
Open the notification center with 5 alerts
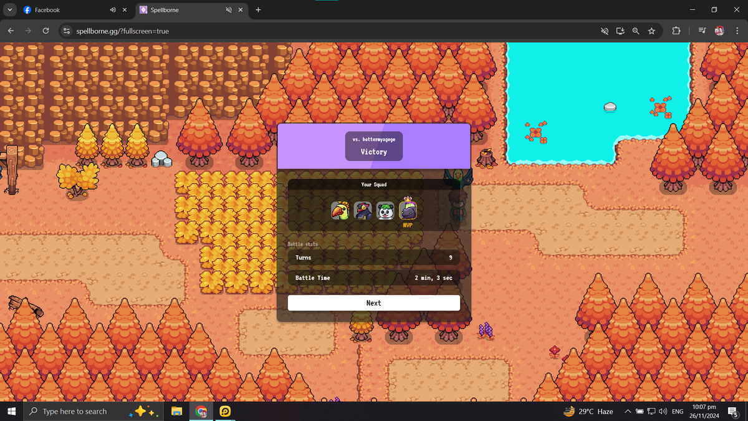pyautogui.click(x=733, y=411)
